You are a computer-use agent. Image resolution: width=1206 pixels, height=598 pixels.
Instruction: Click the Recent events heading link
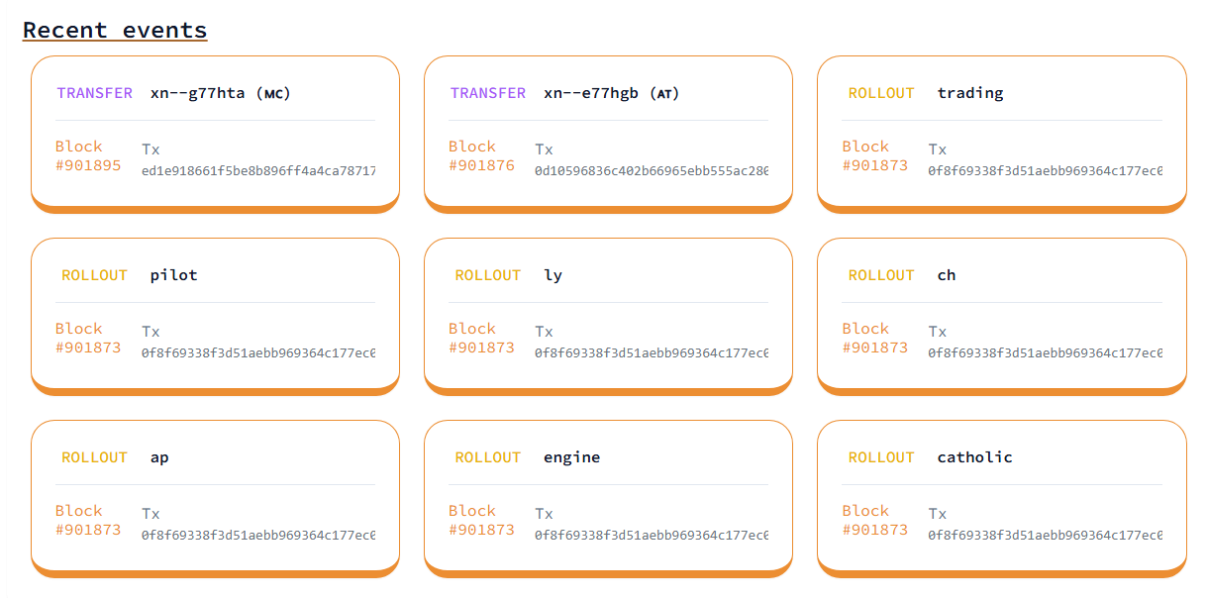(115, 30)
